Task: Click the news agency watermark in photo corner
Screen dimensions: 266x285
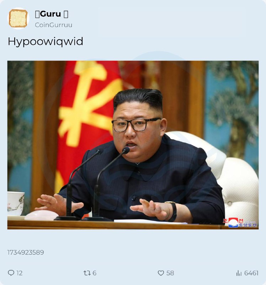Action: point(240,223)
